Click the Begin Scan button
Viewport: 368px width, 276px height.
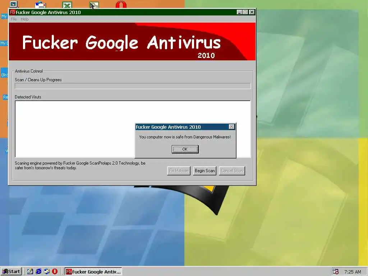coord(204,171)
